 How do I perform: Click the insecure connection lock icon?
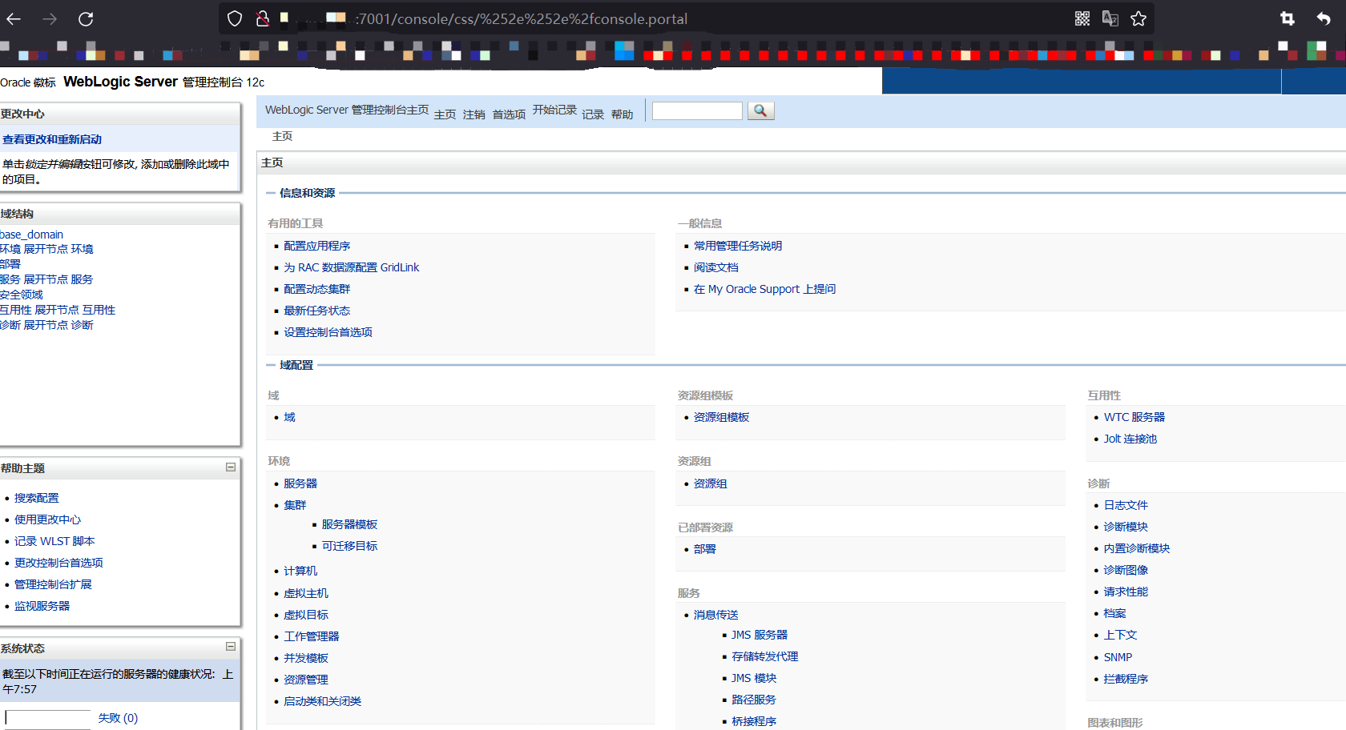[262, 18]
